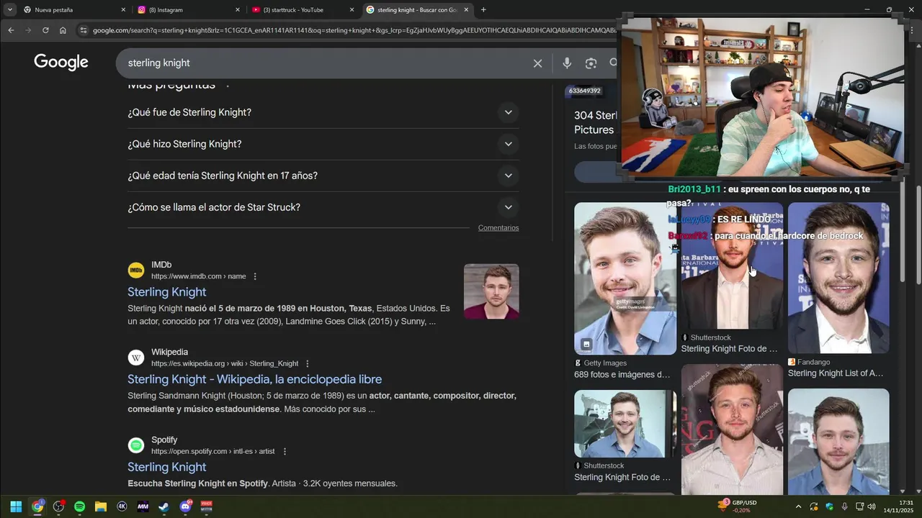The height and width of the screenshot is (518, 922).
Task: Expand '¿Qué hizo Sterling Knight?'
Action: pos(323,144)
